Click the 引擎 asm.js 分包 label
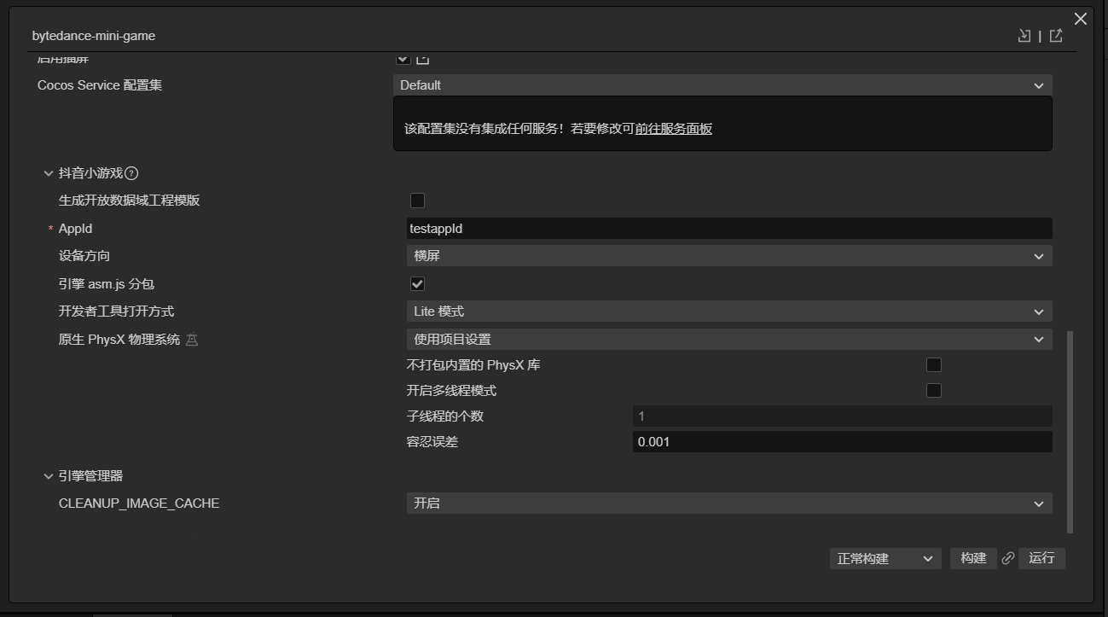Image resolution: width=1108 pixels, height=617 pixels. click(107, 284)
